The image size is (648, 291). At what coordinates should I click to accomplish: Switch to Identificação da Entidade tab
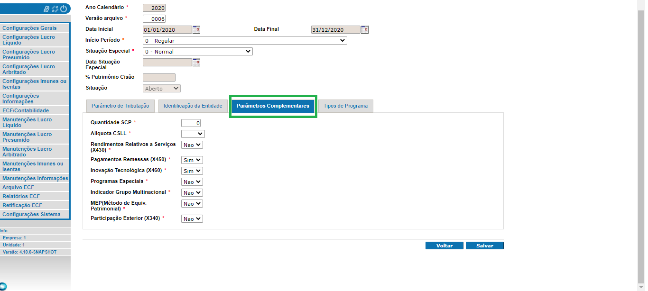[x=193, y=106]
